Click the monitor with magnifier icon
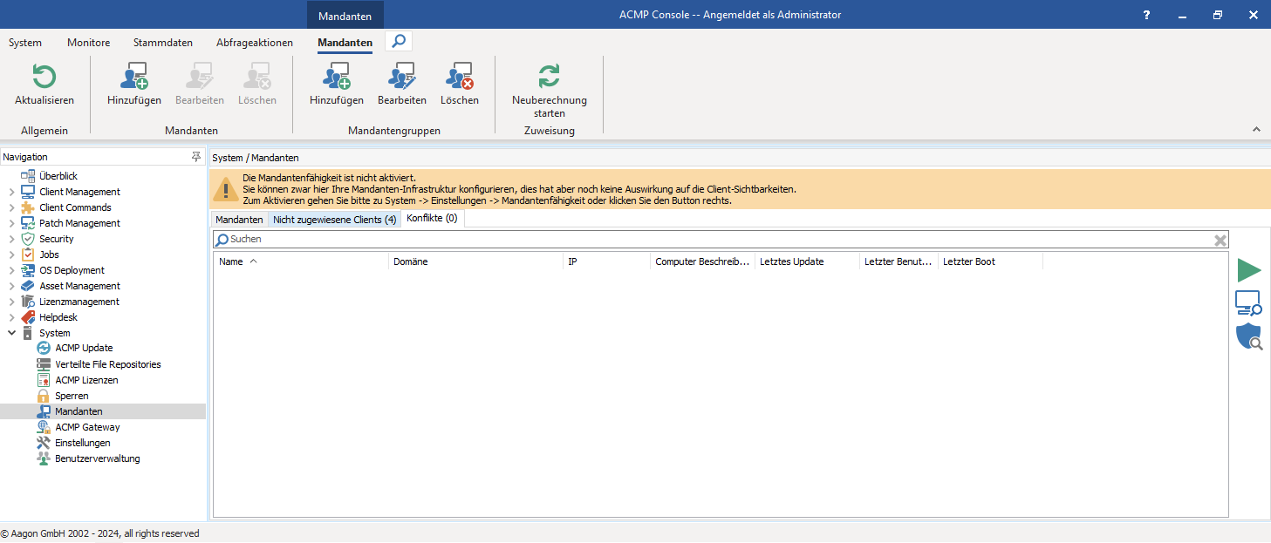This screenshot has width=1271, height=543. coord(1248,303)
